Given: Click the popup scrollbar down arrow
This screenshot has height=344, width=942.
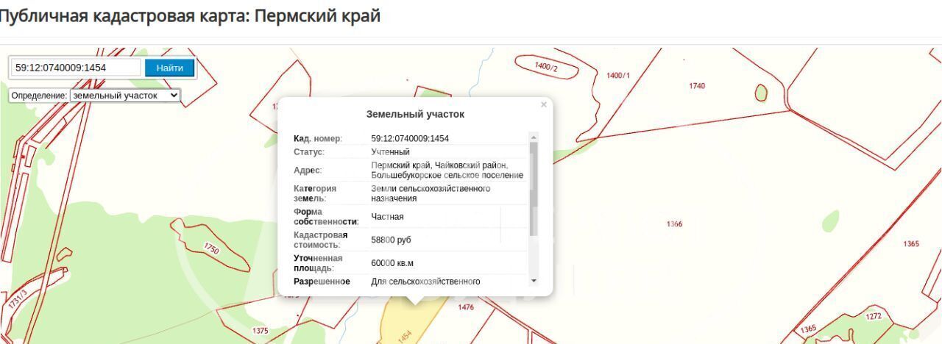Looking at the screenshot, I should [x=534, y=281].
